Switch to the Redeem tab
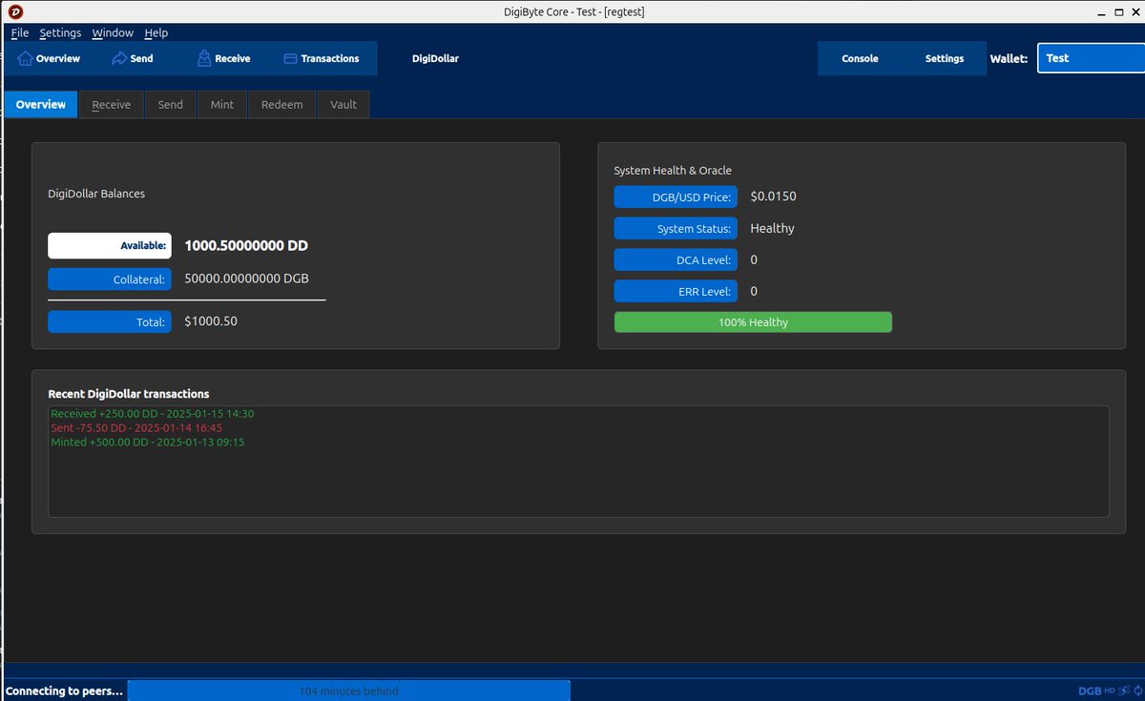The height and width of the screenshot is (701, 1145). coord(282,105)
